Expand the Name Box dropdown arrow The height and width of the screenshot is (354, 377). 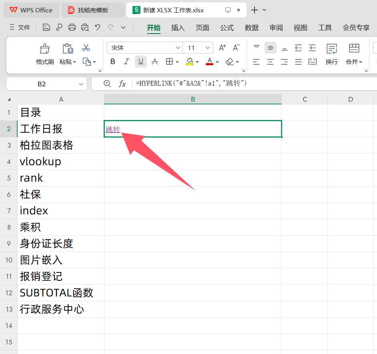coord(81,84)
